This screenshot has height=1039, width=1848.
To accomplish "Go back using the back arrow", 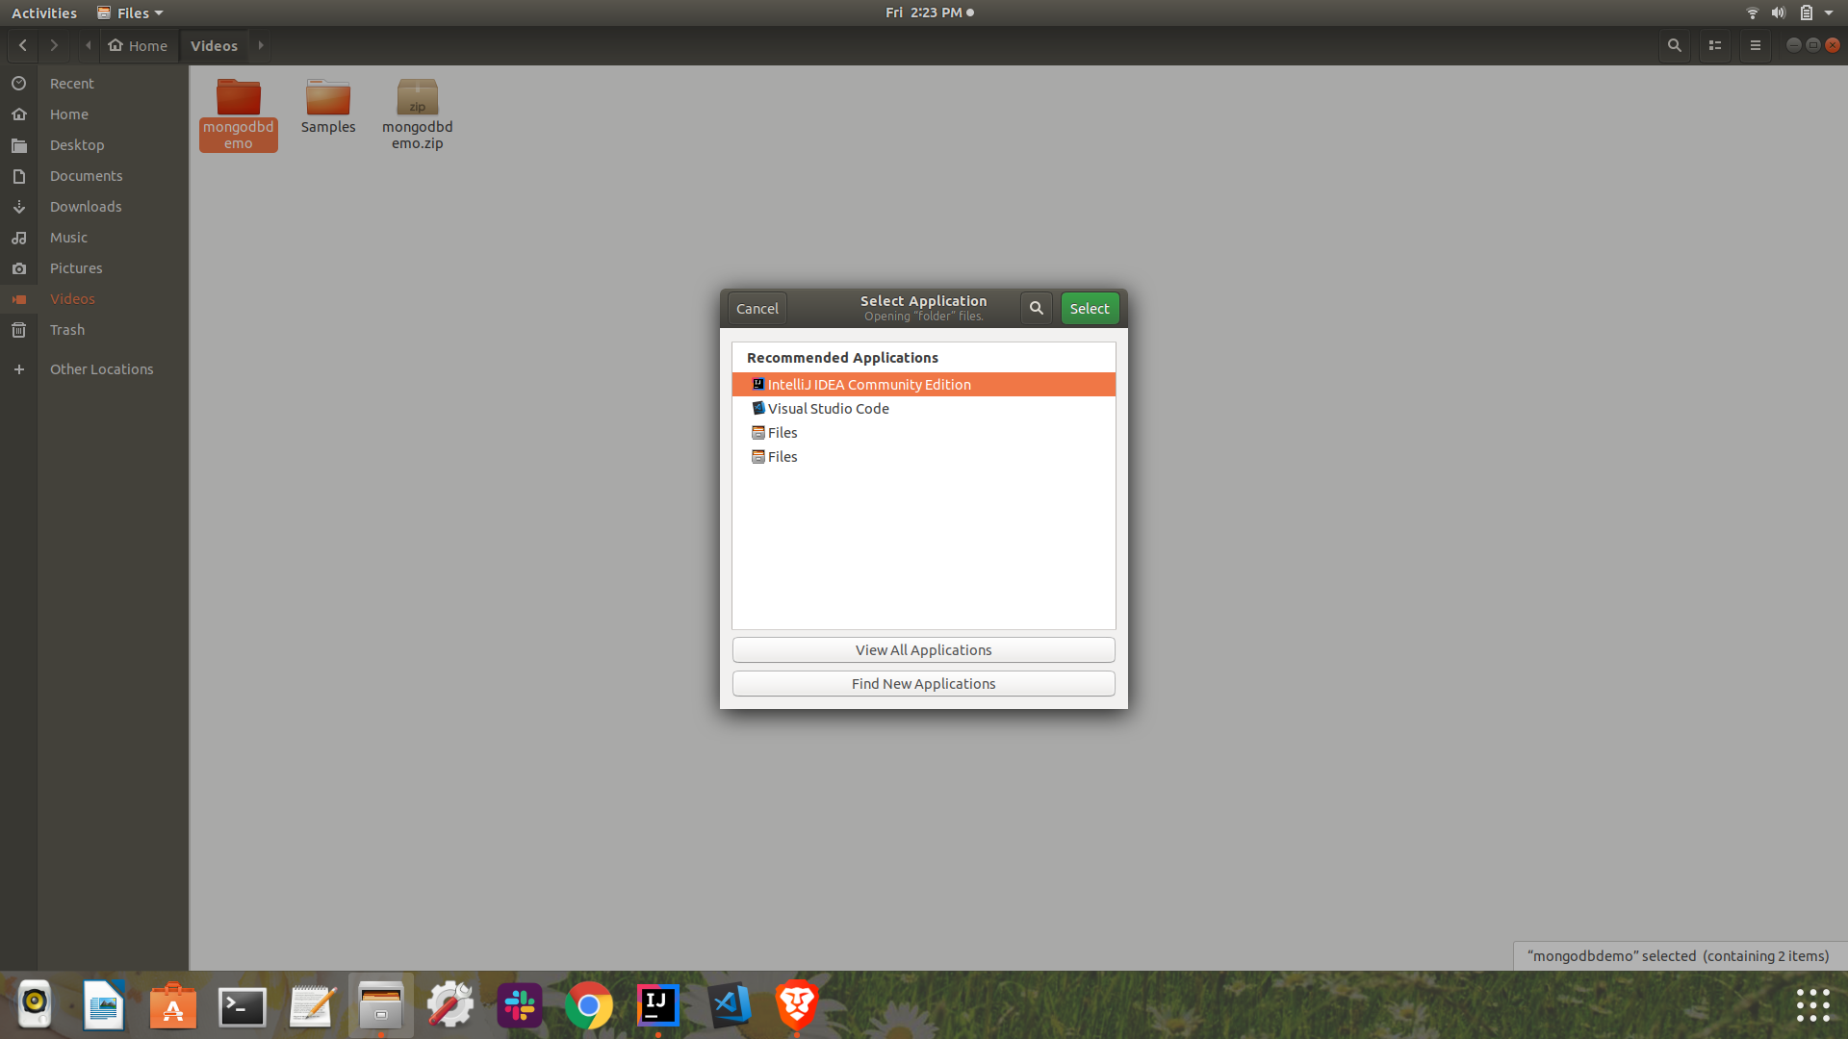I will (x=23, y=45).
